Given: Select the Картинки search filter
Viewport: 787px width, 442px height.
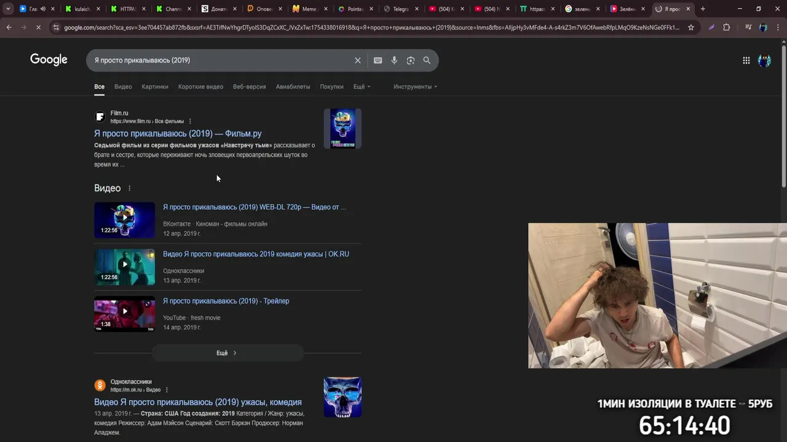Looking at the screenshot, I should click(x=155, y=87).
